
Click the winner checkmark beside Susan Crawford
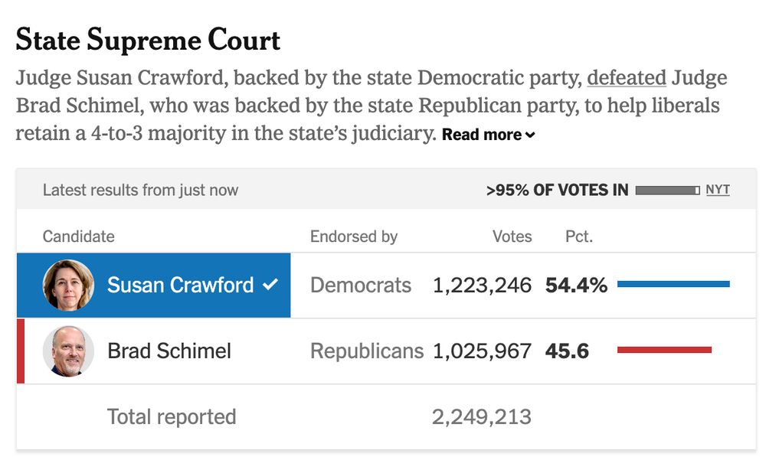270,284
